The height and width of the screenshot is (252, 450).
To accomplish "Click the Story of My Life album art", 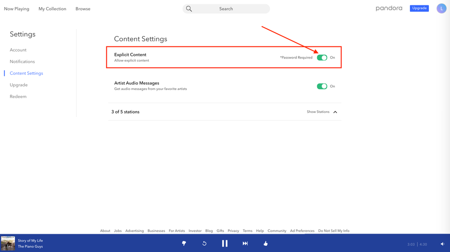I will (8, 243).
